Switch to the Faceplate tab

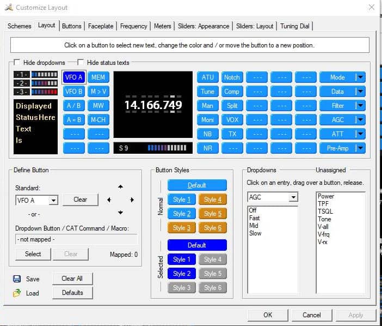pyautogui.click(x=101, y=26)
